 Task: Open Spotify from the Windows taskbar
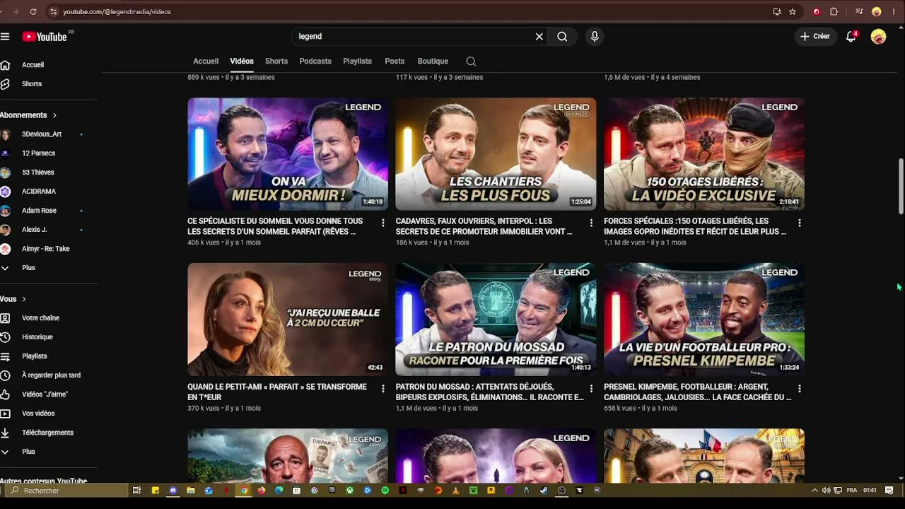pyautogui.click(x=385, y=490)
